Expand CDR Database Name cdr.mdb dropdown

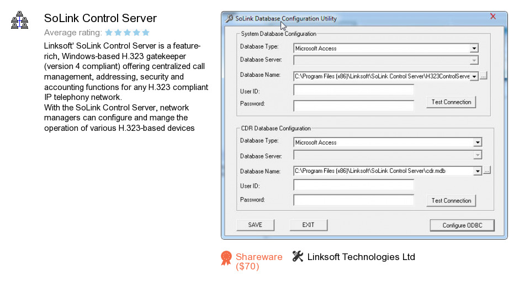coord(477,171)
